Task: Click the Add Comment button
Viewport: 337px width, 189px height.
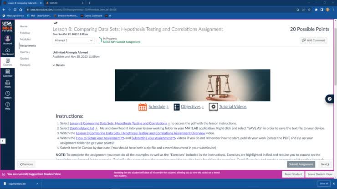Action: [313, 40]
